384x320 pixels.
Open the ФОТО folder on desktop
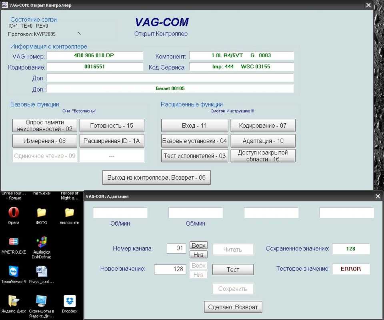click(41, 212)
